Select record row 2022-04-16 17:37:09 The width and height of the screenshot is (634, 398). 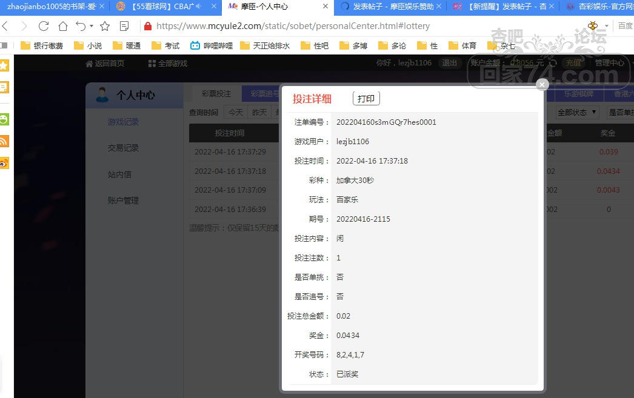point(230,190)
